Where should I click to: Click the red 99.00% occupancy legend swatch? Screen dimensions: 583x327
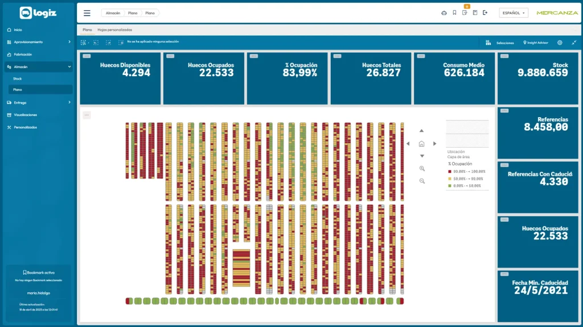pyautogui.click(x=450, y=172)
